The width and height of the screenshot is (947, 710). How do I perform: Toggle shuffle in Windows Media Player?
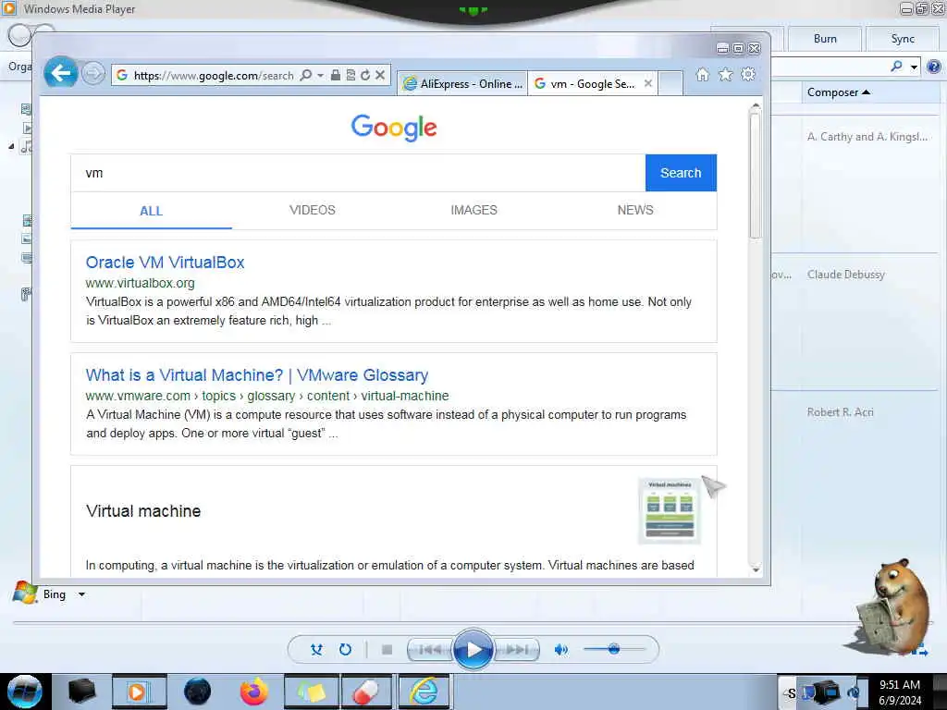pos(316,650)
